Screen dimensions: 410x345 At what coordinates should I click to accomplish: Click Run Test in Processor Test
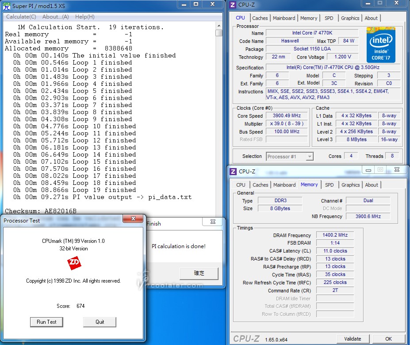tap(46, 322)
